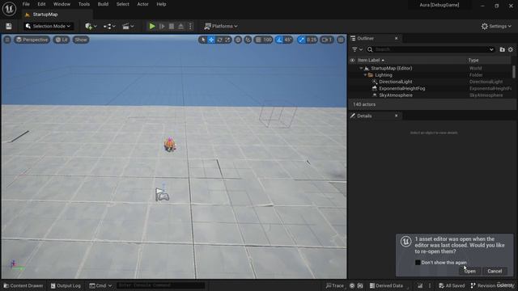
Task: Toggle viewport maximize/restore layout icon
Action: click(x=341, y=40)
